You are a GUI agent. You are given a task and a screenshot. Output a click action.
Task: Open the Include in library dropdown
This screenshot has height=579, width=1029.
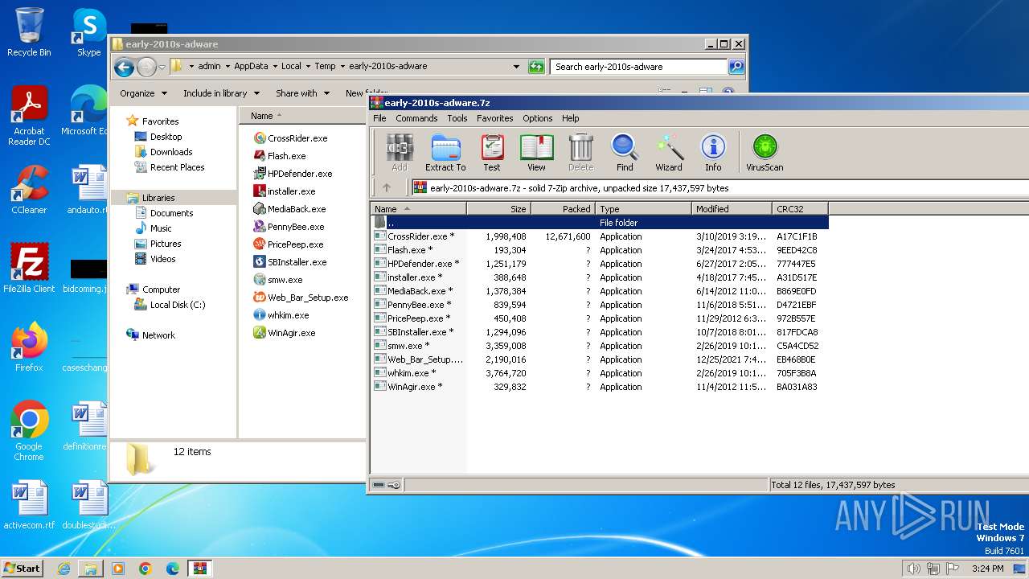220,93
